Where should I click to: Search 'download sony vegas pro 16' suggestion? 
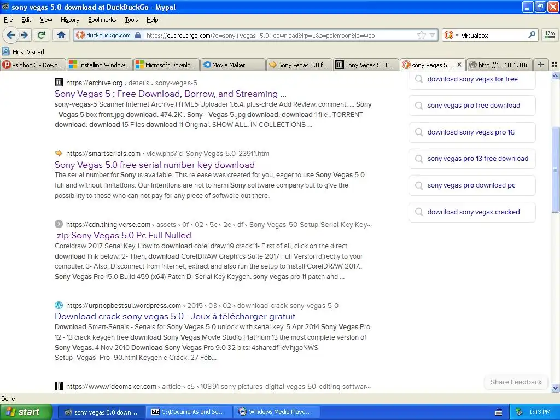472,132
